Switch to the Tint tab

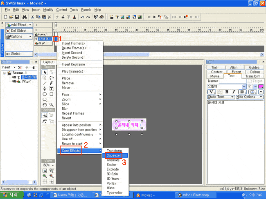point(214,67)
